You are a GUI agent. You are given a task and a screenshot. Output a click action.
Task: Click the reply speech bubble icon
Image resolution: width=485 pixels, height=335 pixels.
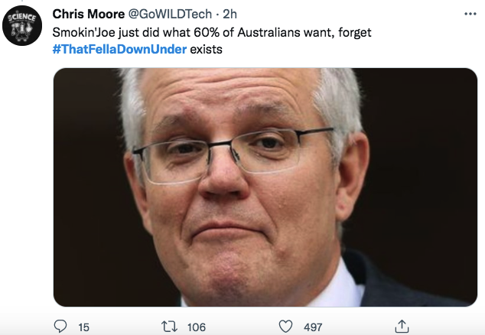tap(60, 327)
